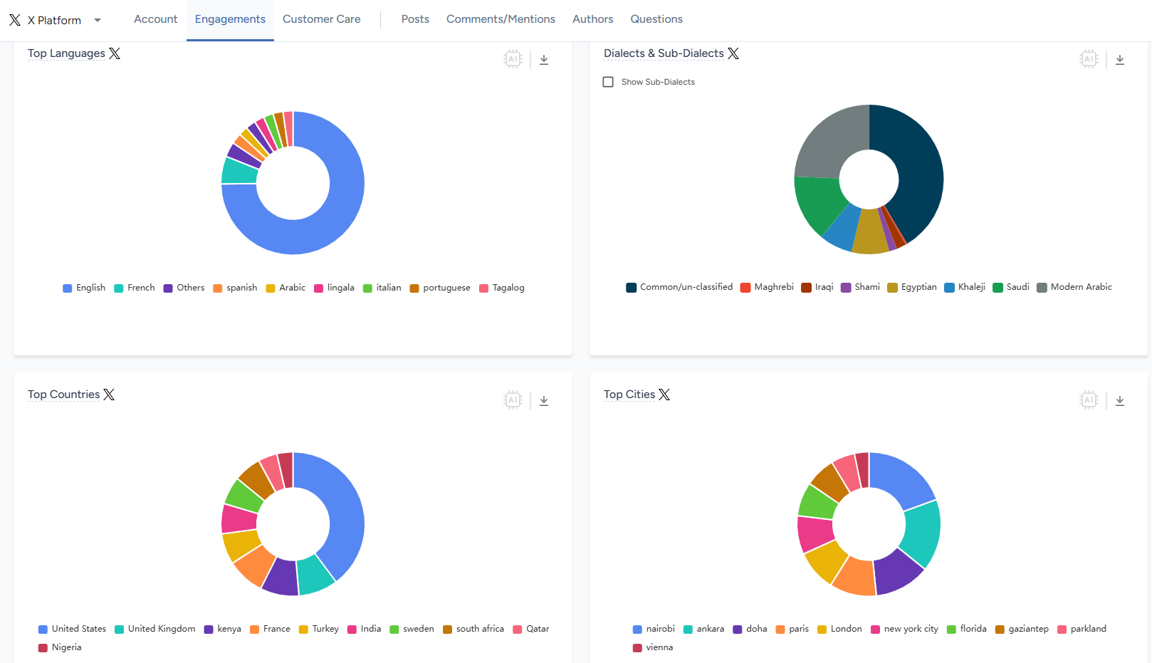Enable the Show Sub-Dialects checkbox
Image resolution: width=1152 pixels, height=663 pixels.
608,82
